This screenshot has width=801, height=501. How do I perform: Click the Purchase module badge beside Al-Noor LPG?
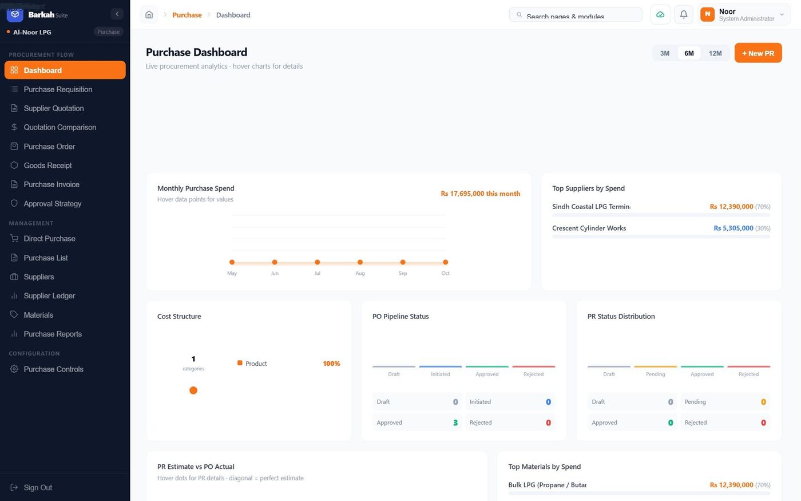[x=108, y=32]
